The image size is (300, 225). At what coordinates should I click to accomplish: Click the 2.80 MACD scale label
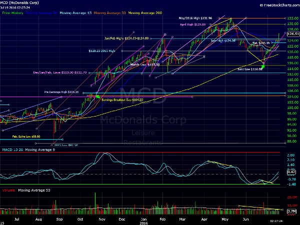click(x=291, y=155)
